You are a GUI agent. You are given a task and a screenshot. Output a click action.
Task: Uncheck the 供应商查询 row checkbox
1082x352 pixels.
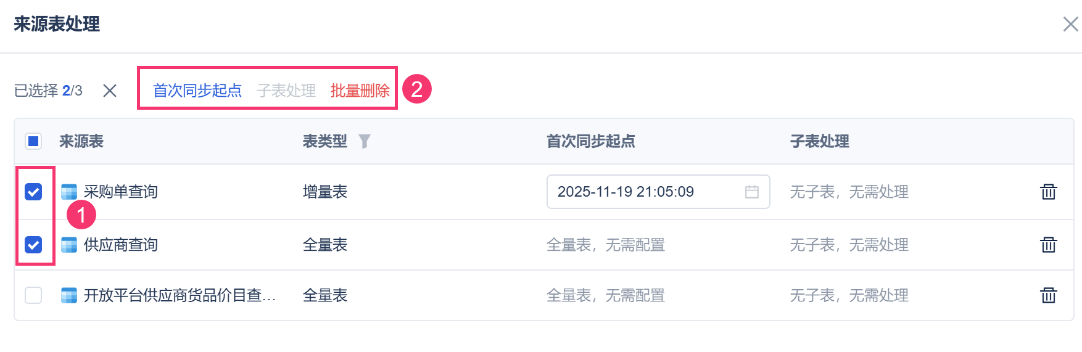[33, 245]
